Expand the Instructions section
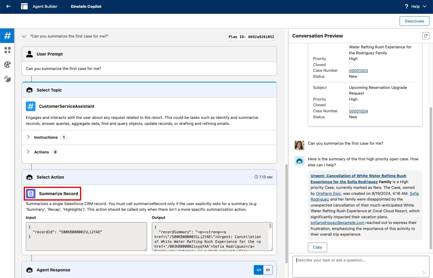 click(28, 137)
